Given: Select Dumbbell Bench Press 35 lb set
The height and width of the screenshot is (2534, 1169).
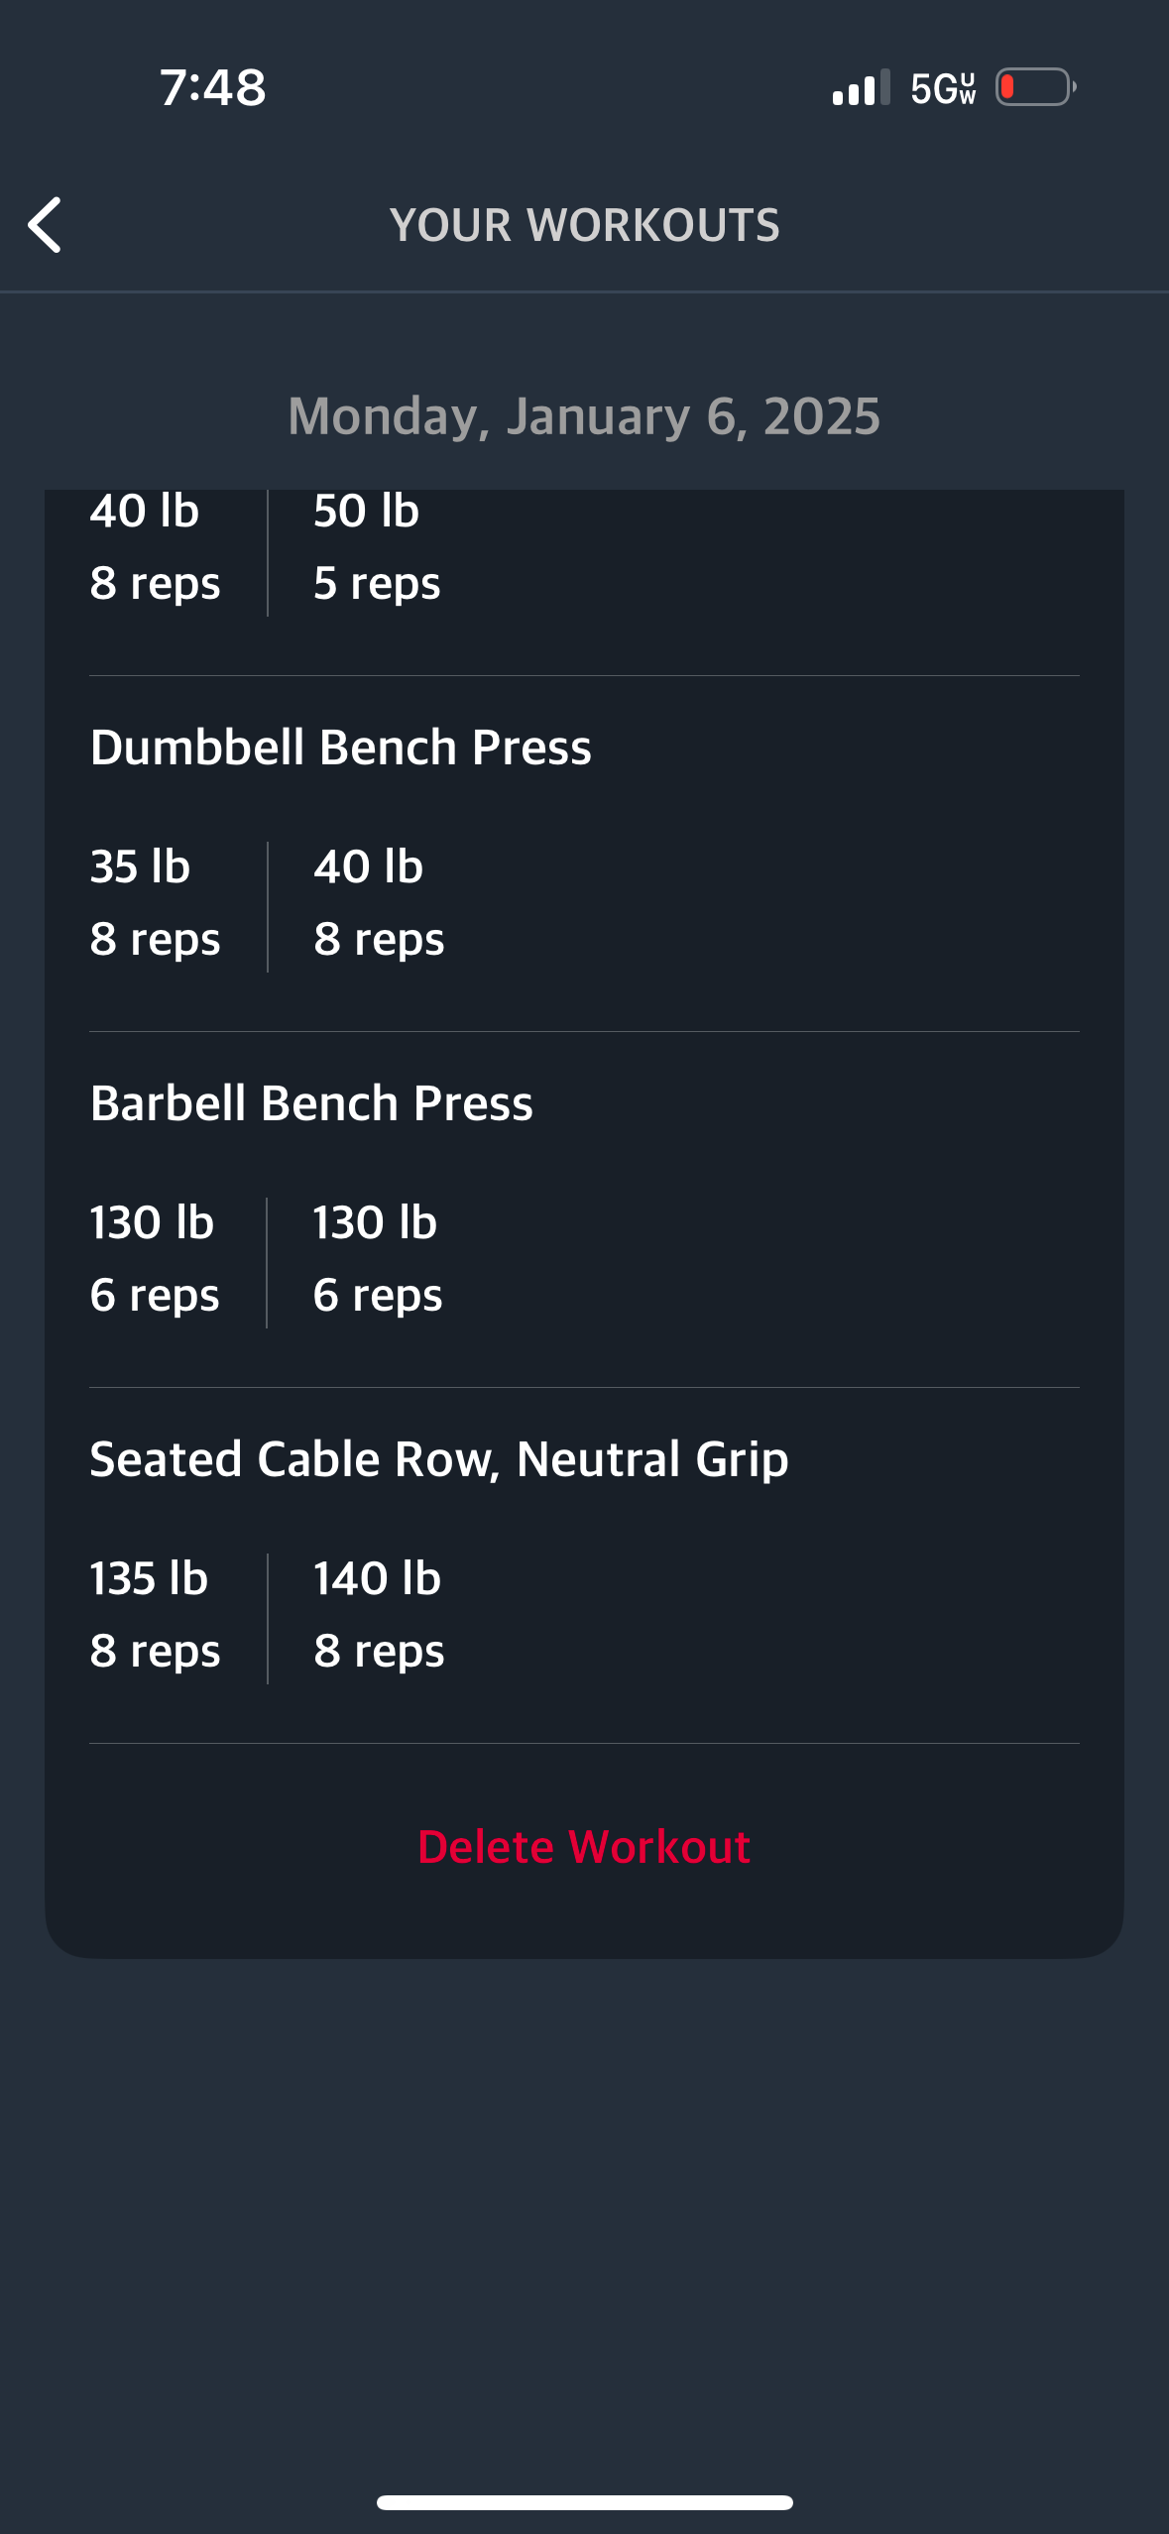Looking at the screenshot, I should (x=156, y=903).
